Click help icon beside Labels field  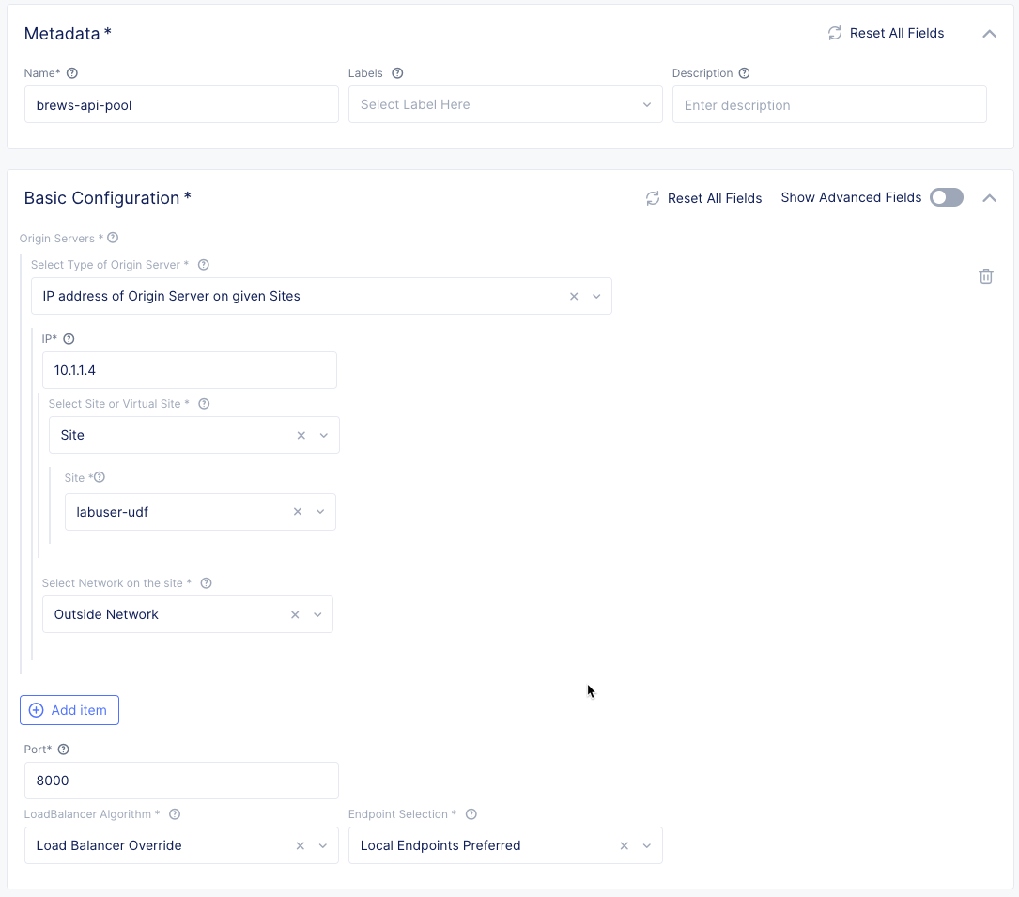point(397,73)
